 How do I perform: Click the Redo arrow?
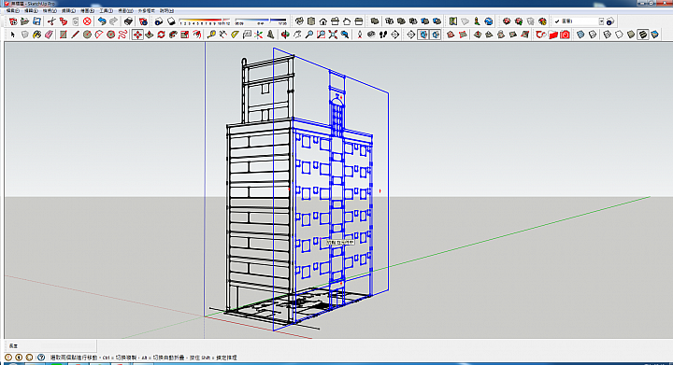113,21
